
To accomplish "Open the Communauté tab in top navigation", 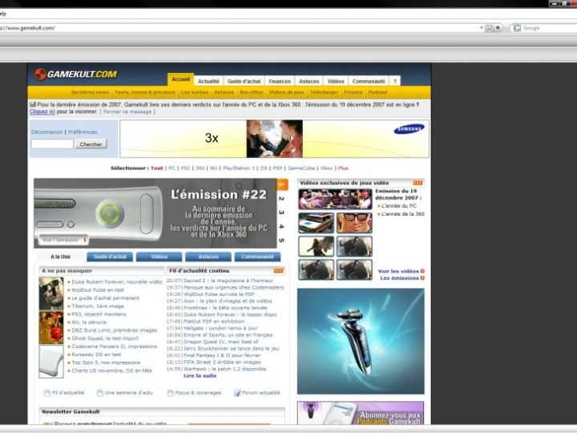I will 369,81.
